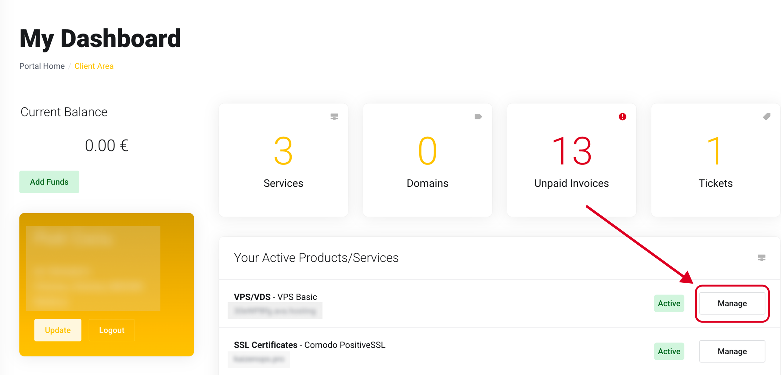Open the Tickets card

(x=715, y=160)
